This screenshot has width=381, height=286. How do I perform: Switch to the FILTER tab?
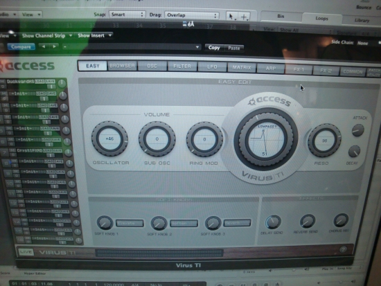coord(182,66)
